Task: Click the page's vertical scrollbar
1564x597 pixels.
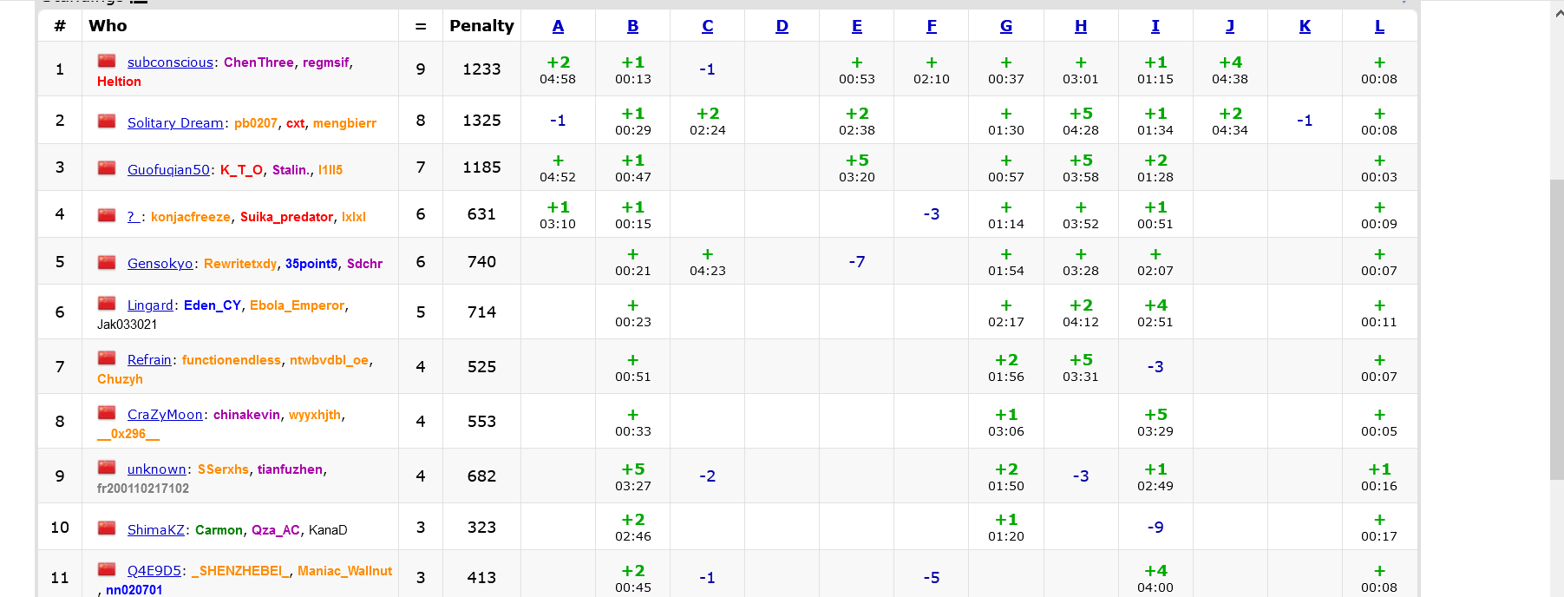Action: 1556,330
